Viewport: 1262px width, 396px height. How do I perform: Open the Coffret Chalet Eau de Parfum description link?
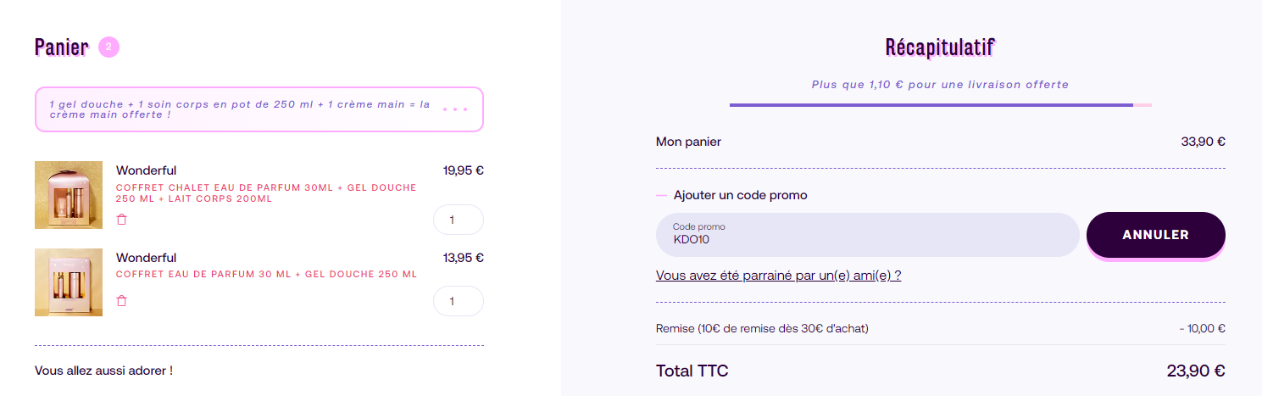click(266, 193)
